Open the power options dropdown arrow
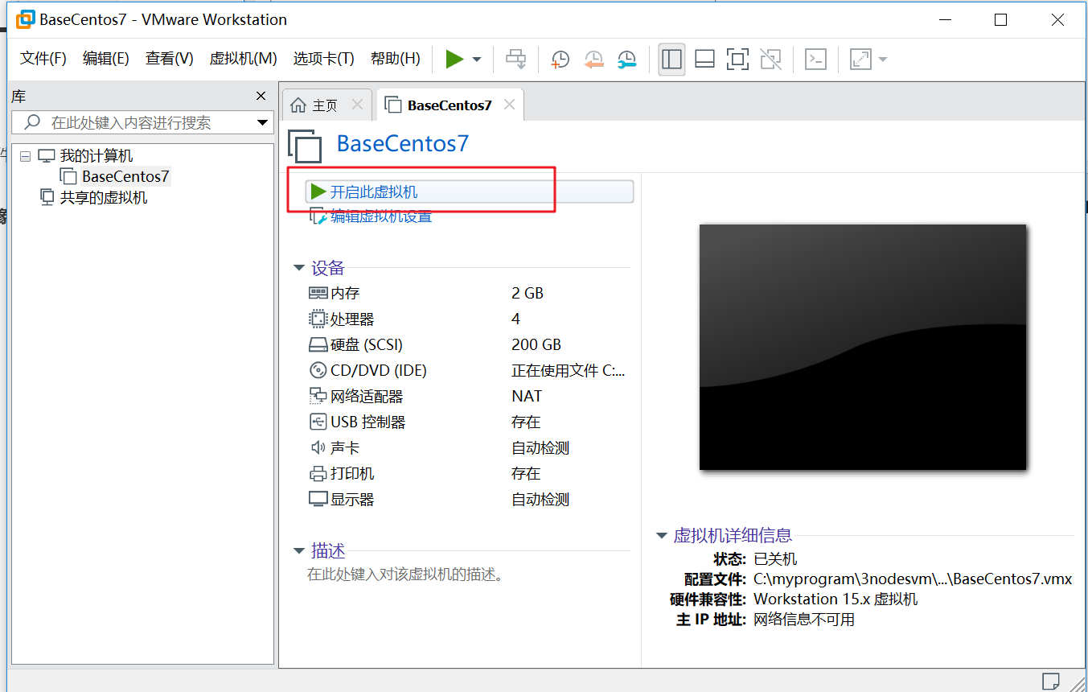 [477, 60]
